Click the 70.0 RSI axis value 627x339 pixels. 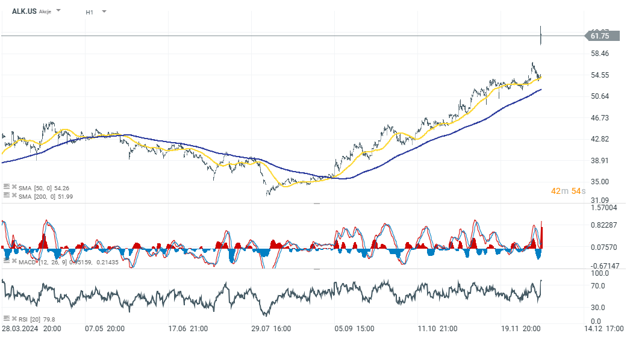(x=598, y=286)
